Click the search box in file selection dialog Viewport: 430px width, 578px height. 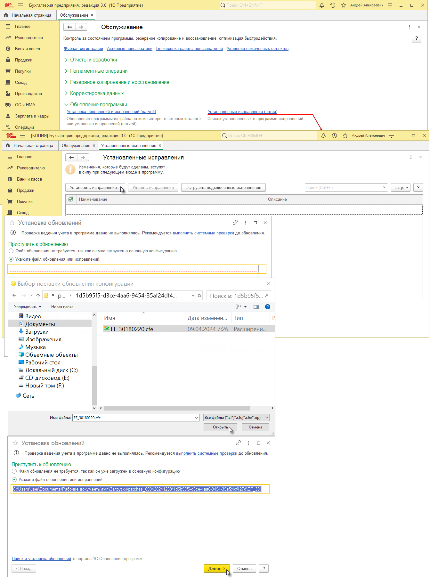239,295
